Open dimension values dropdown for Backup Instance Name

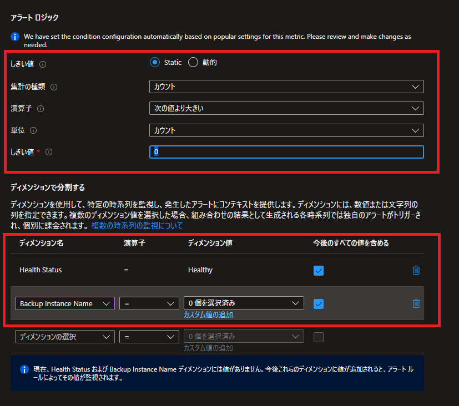tap(244, 303)
